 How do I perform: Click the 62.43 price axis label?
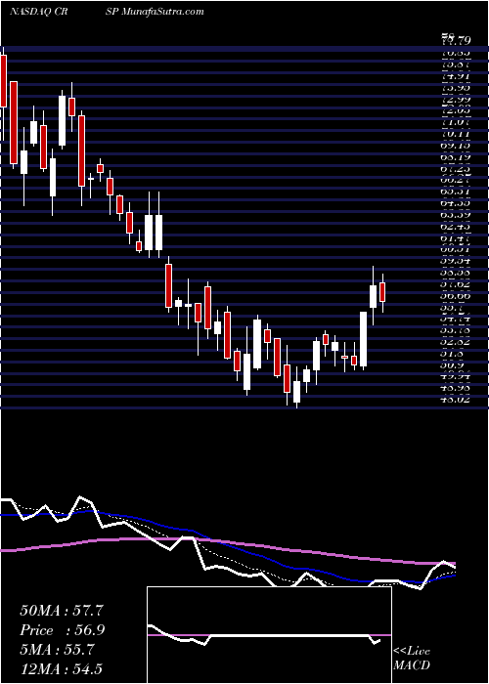click(x=456, y=226)
